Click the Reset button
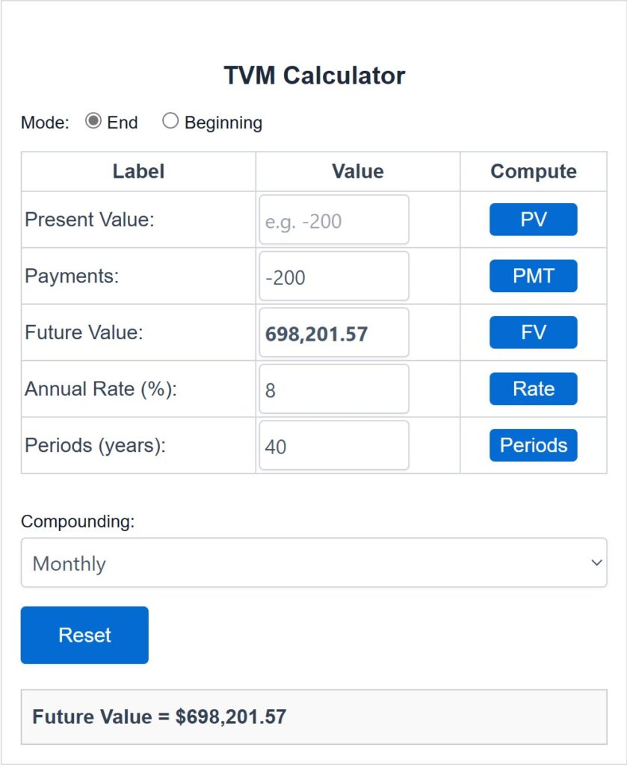 point(84,635)
